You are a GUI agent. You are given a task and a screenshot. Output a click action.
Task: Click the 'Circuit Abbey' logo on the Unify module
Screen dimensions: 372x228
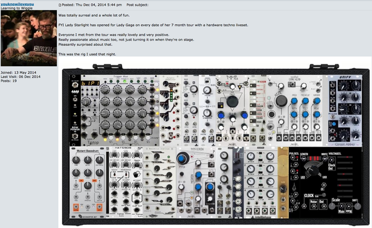tap(345, 144)
